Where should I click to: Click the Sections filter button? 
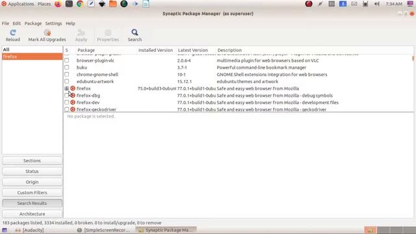(32, 161)
